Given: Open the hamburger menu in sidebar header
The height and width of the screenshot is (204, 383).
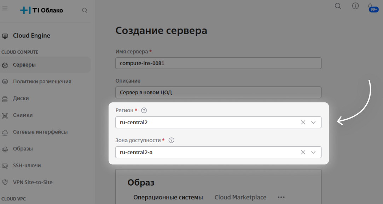Looking at the screenshot, I should (x=5, y=8).
